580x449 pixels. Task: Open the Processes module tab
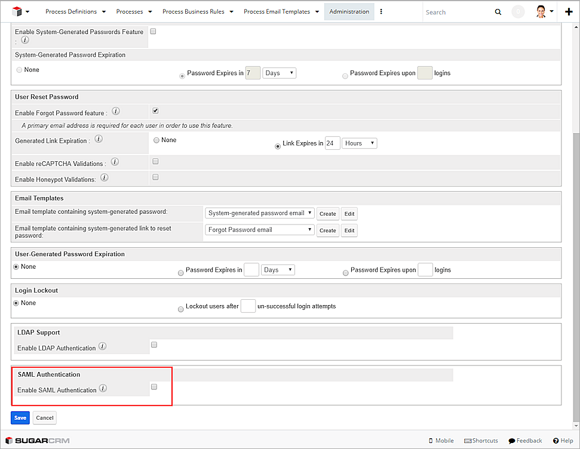click(x=130, y=11)
